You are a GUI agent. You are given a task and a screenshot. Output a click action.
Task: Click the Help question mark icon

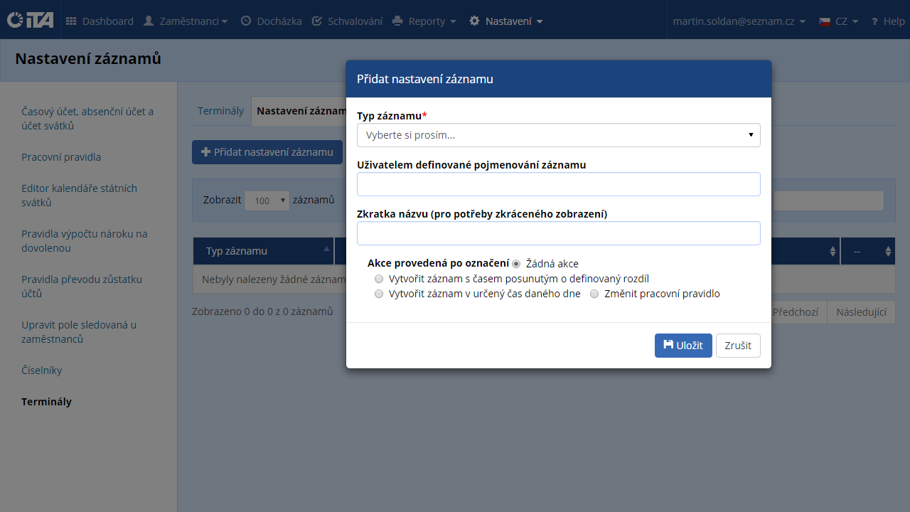coord(874,21)
